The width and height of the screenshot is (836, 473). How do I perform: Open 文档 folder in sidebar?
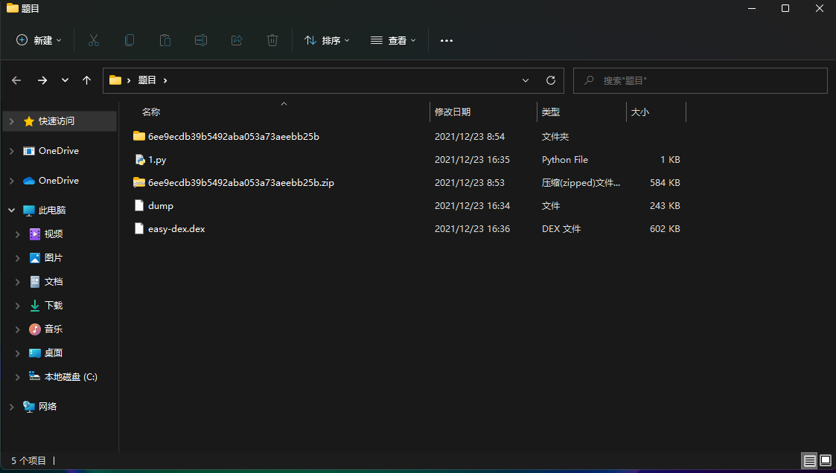[x=54, y=282]
